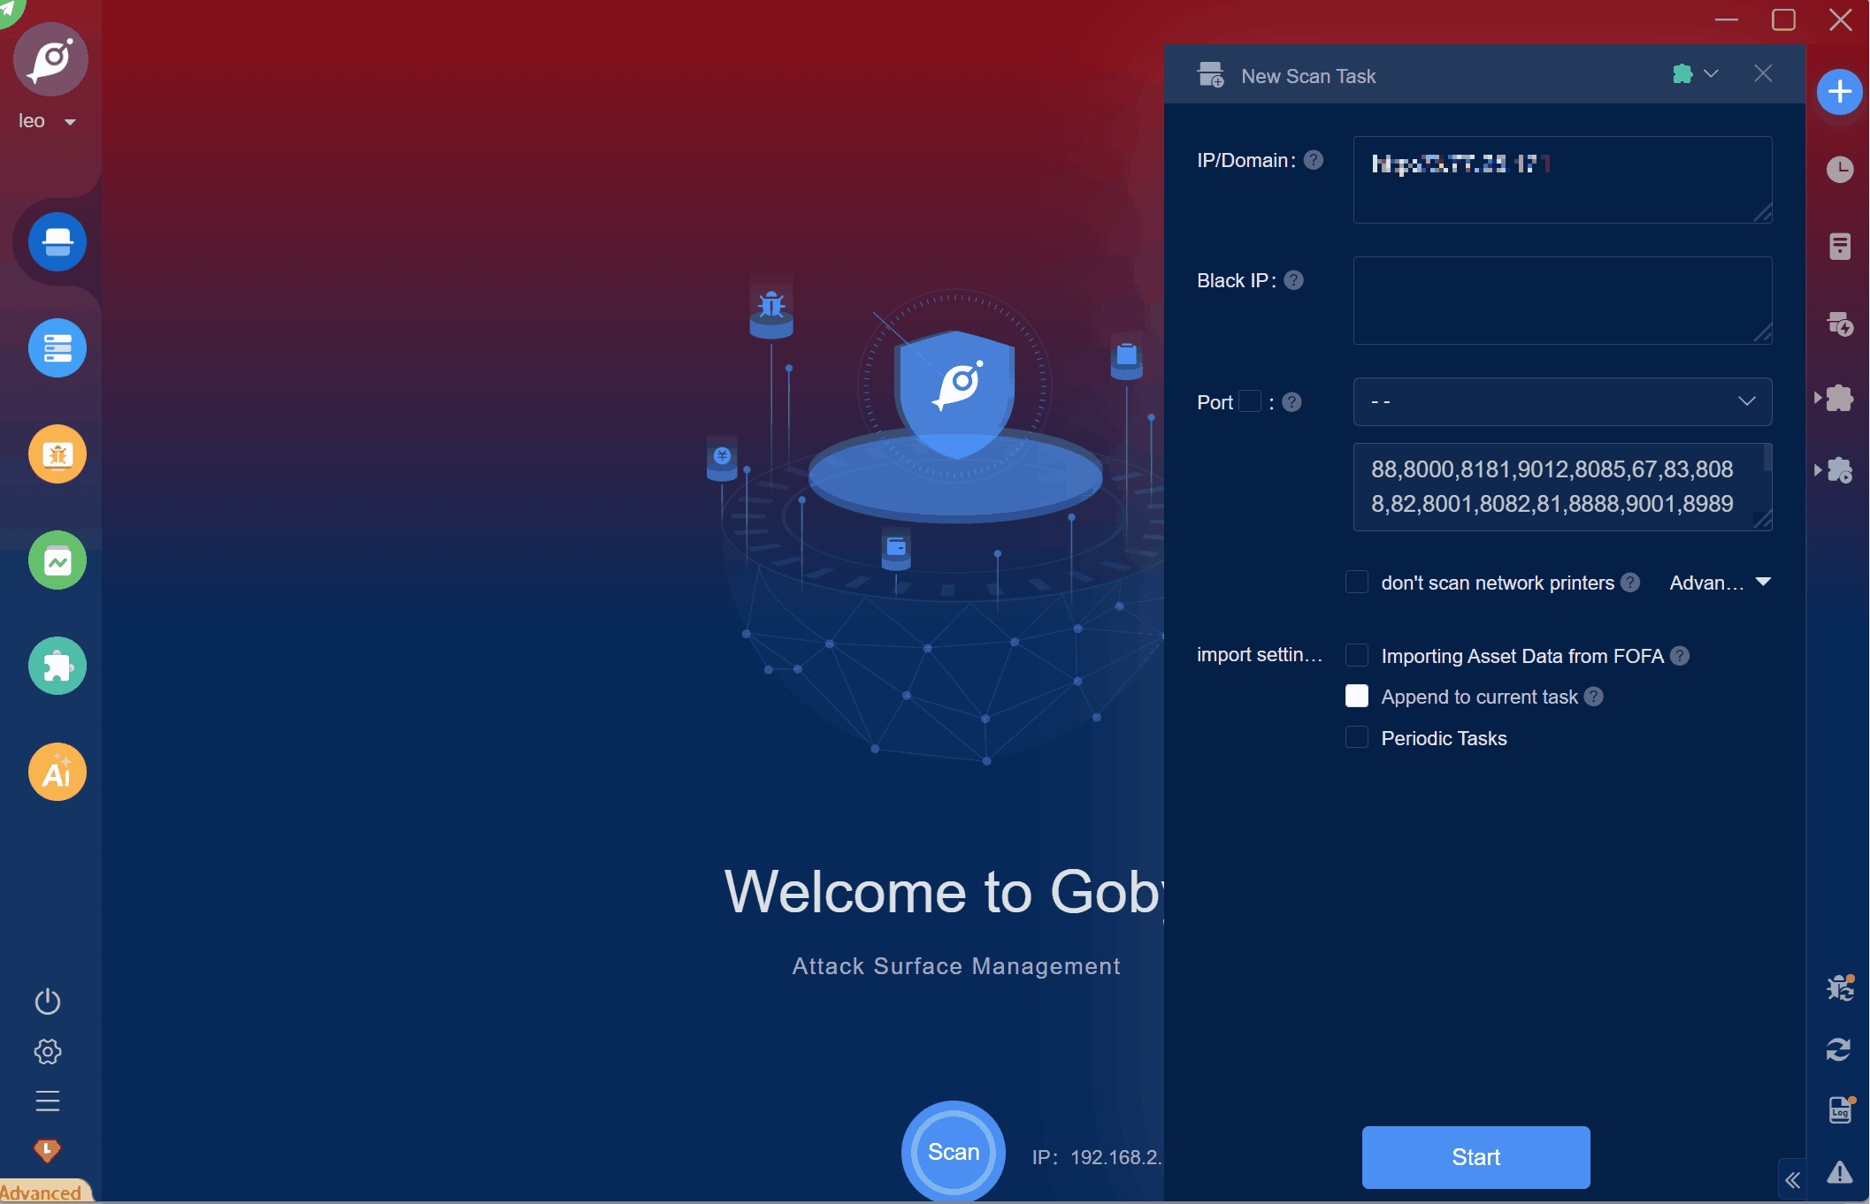Open the hamburger menu icon
1870x1204 pixels.
(48, 1101)
